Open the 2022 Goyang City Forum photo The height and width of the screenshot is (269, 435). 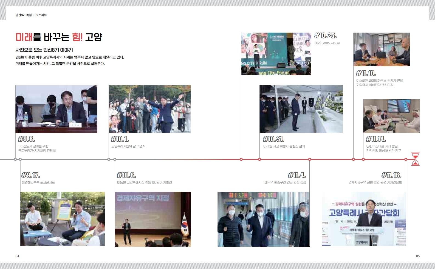click(x=276, y=54)
